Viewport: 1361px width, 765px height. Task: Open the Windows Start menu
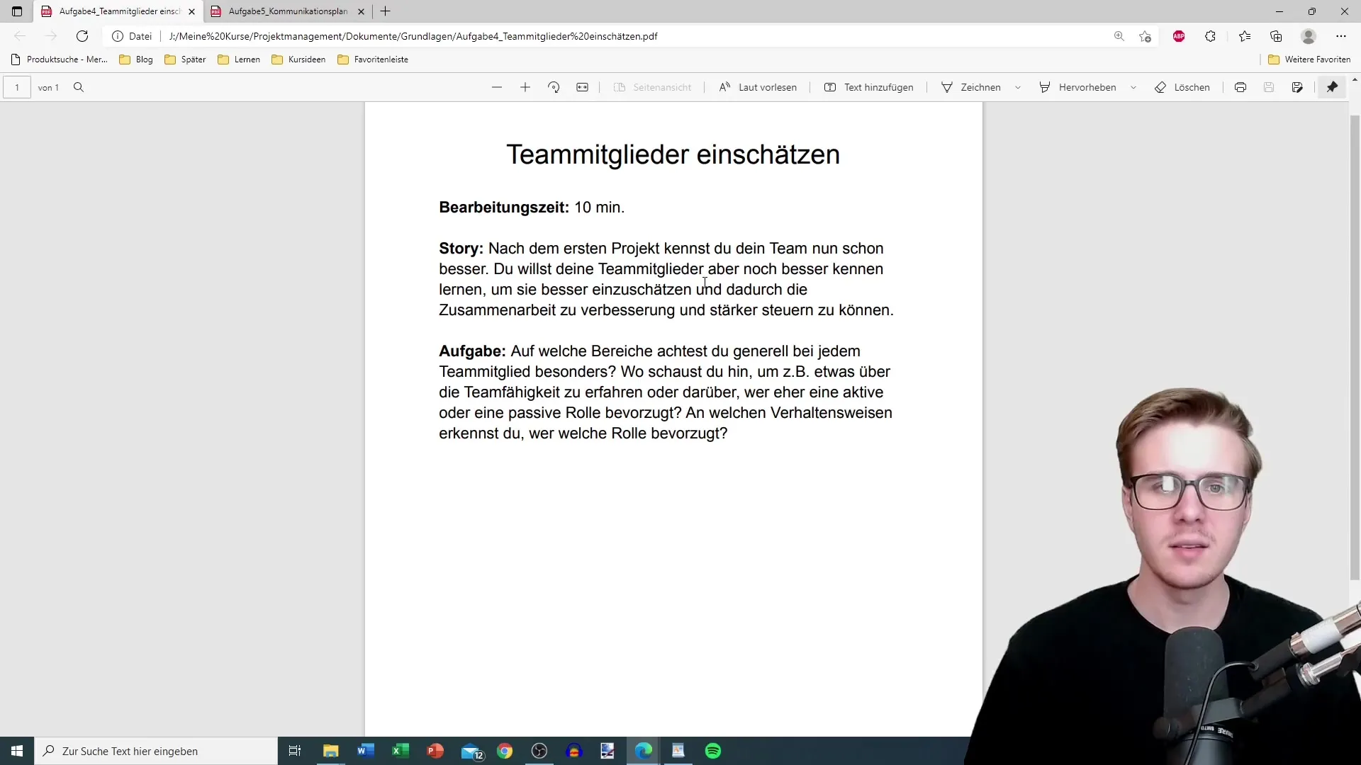(x=17, y=751)
